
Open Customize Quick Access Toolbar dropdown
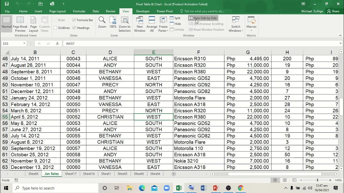tap(63, 4)
